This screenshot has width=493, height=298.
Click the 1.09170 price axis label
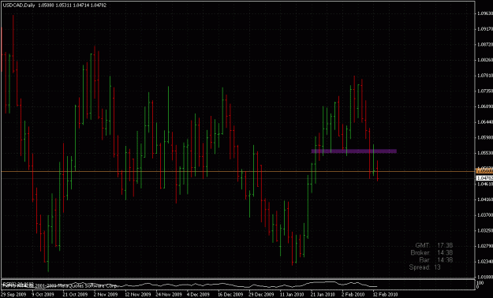(485, 29)
